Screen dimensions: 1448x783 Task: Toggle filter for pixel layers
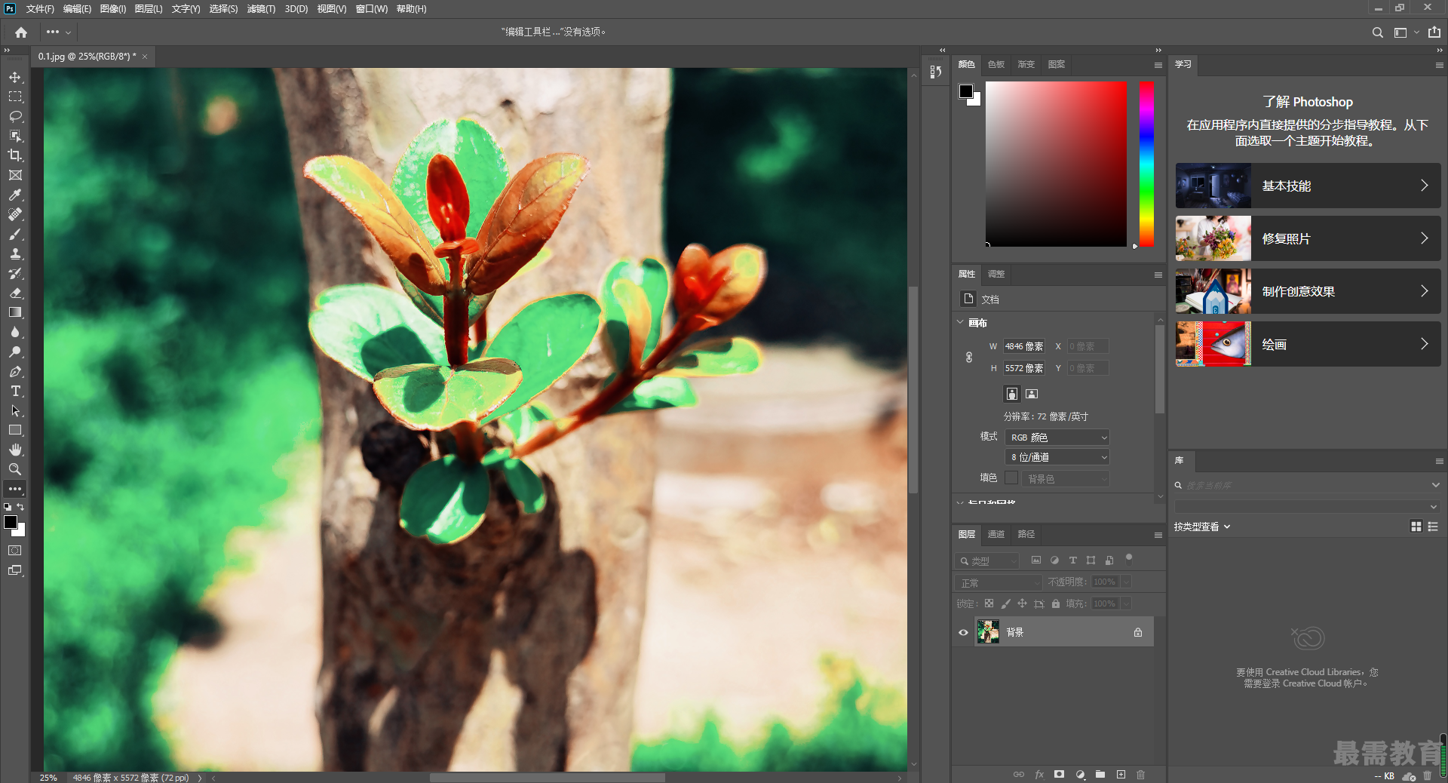coord(1036,560)
